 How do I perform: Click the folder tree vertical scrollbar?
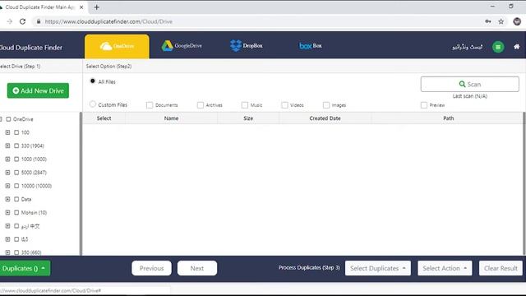pos(81,183)
